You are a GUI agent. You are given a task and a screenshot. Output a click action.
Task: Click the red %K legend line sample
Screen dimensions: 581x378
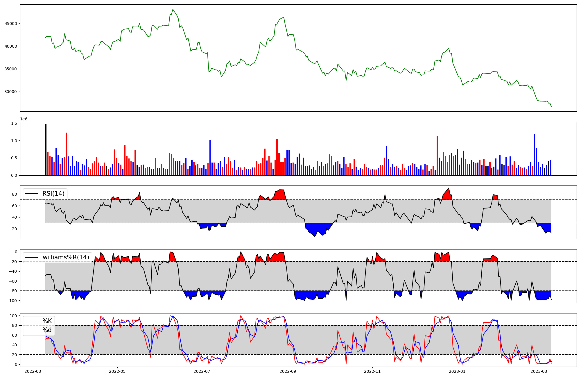pyautogui.click(x=31, y=321)
